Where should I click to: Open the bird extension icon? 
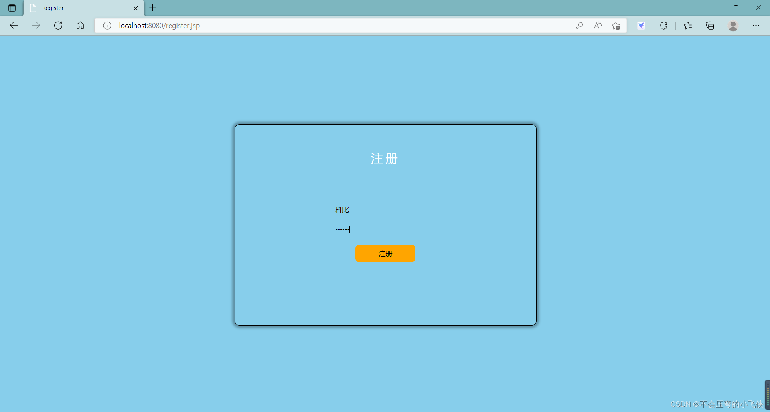642,26
